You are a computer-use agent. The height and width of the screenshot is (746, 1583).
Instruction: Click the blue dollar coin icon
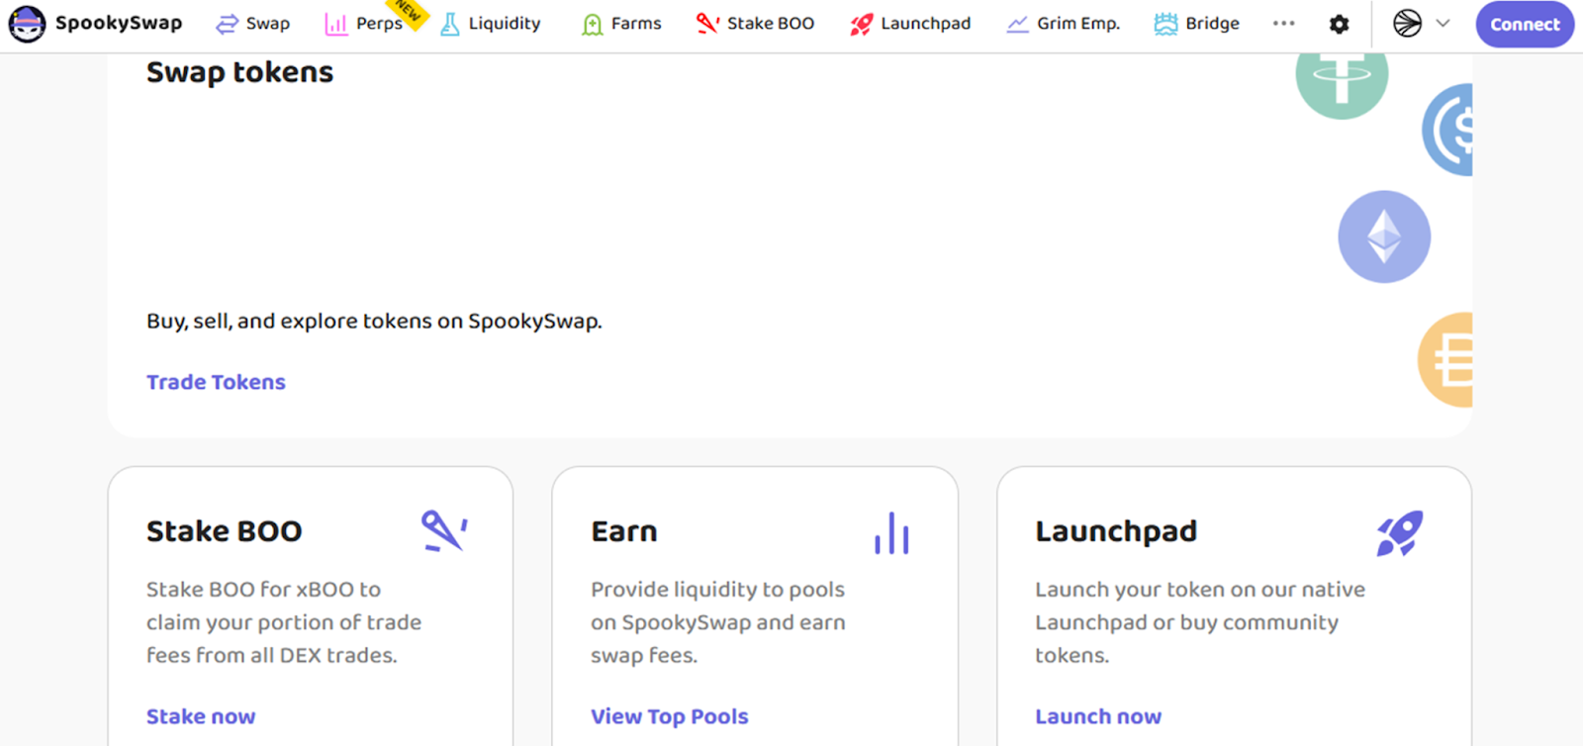point(1450,130)
